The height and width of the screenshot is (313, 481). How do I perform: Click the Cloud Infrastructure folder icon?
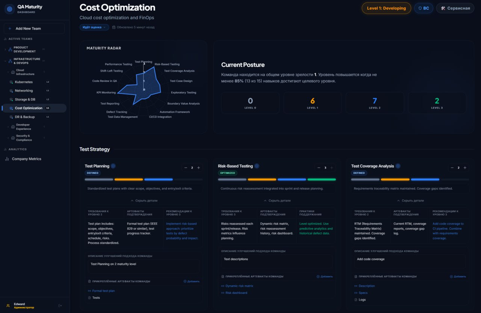pyautogui.click(x=13, y=72)
